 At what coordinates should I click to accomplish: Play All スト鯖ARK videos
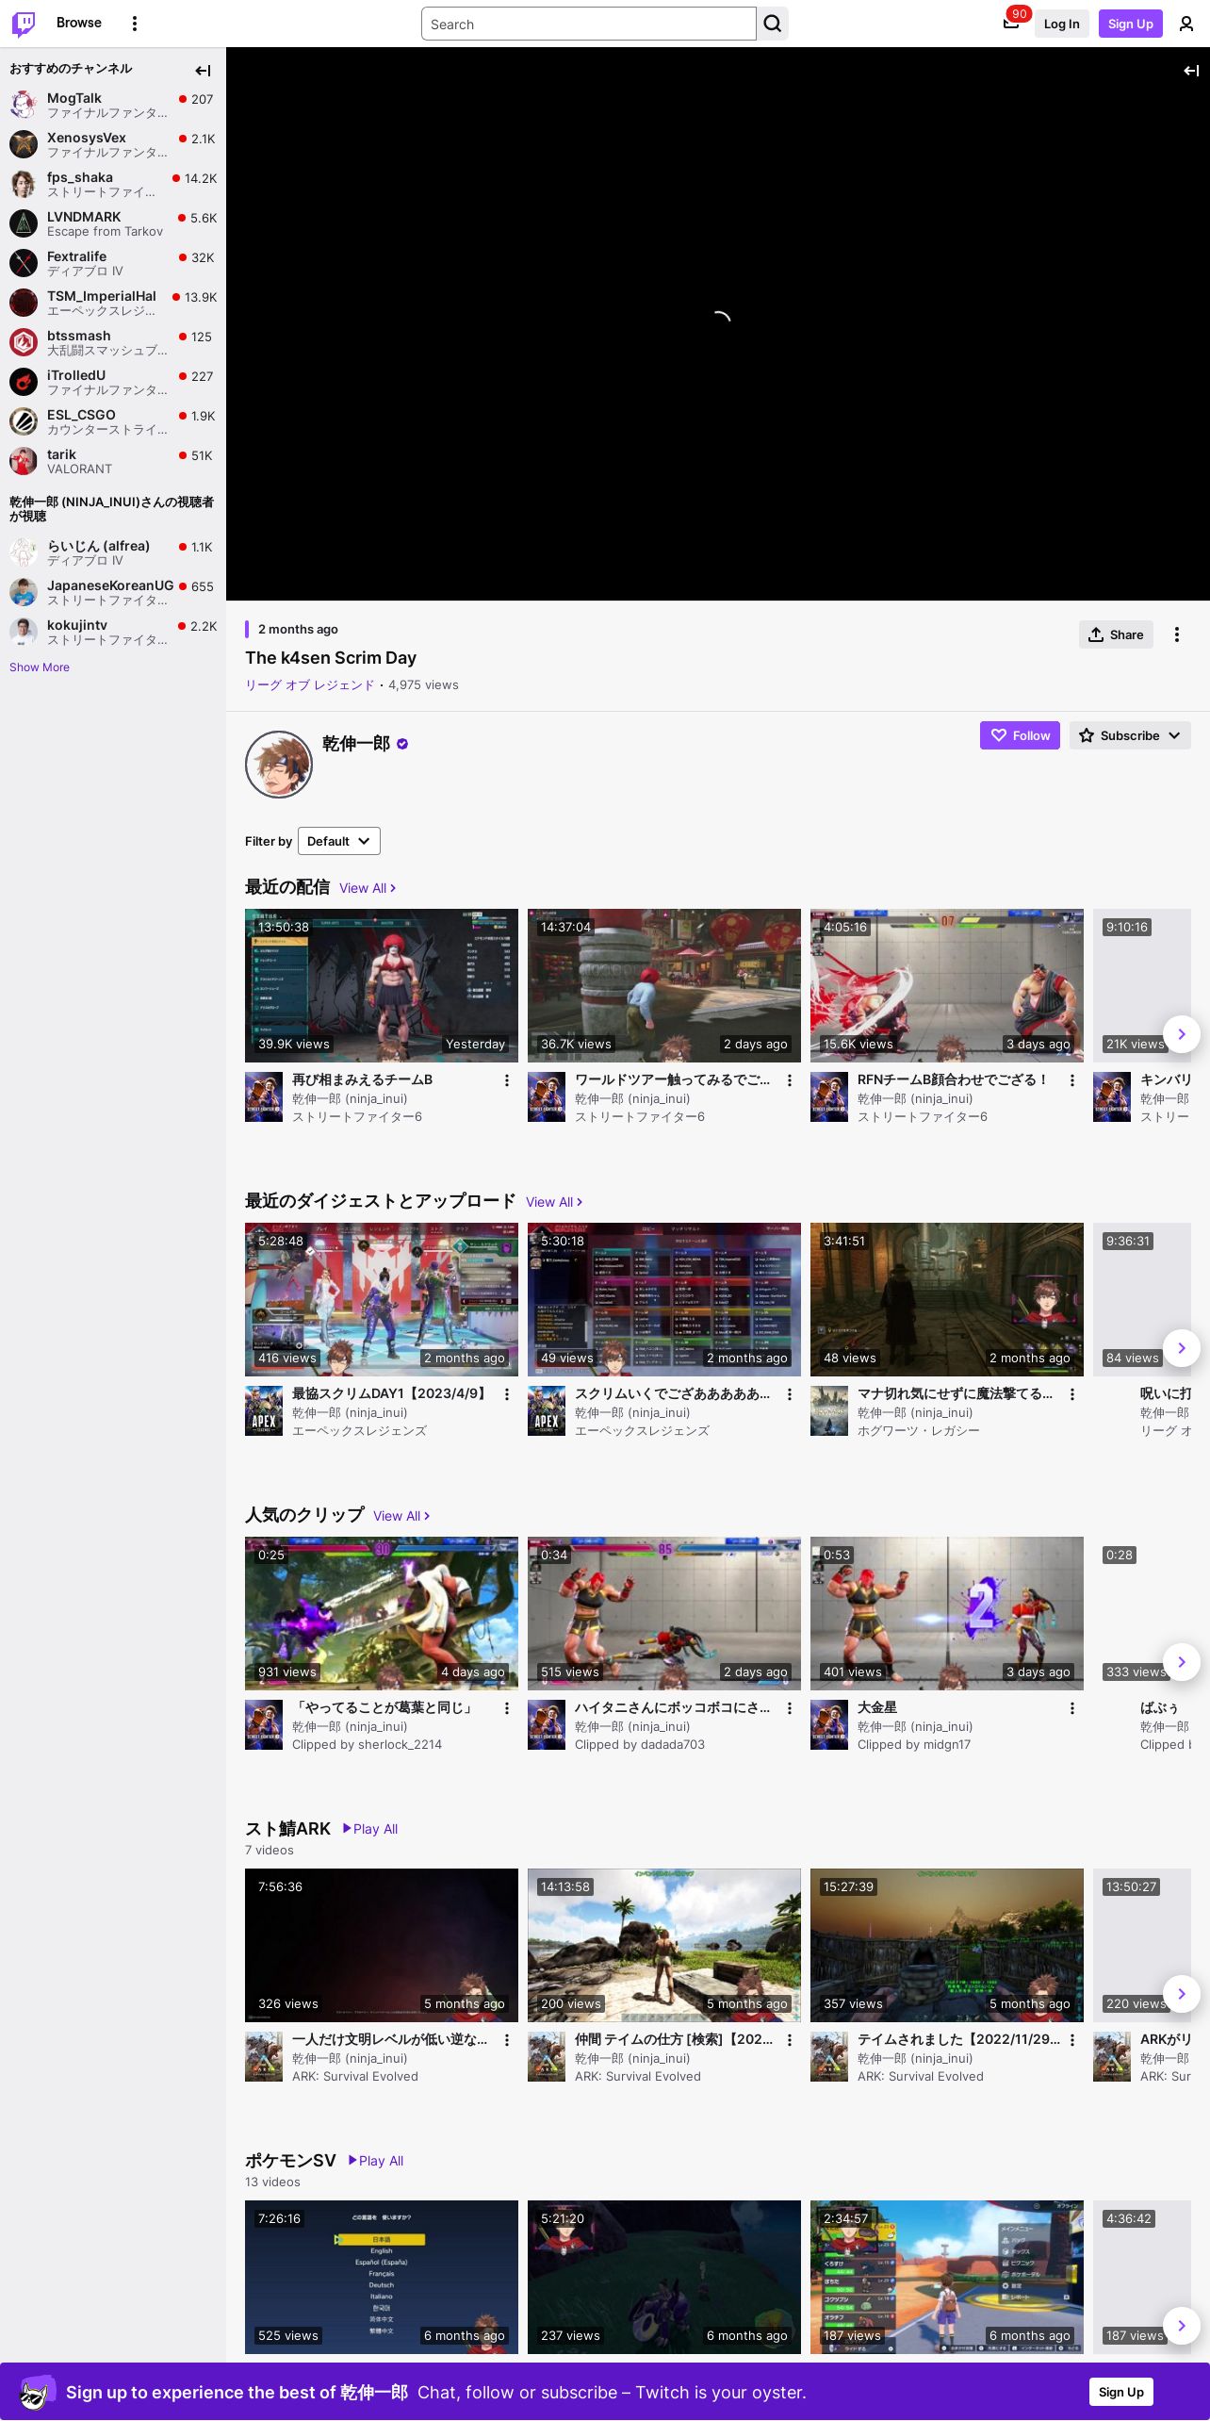pyautogui.click(x=370, y=1829)
